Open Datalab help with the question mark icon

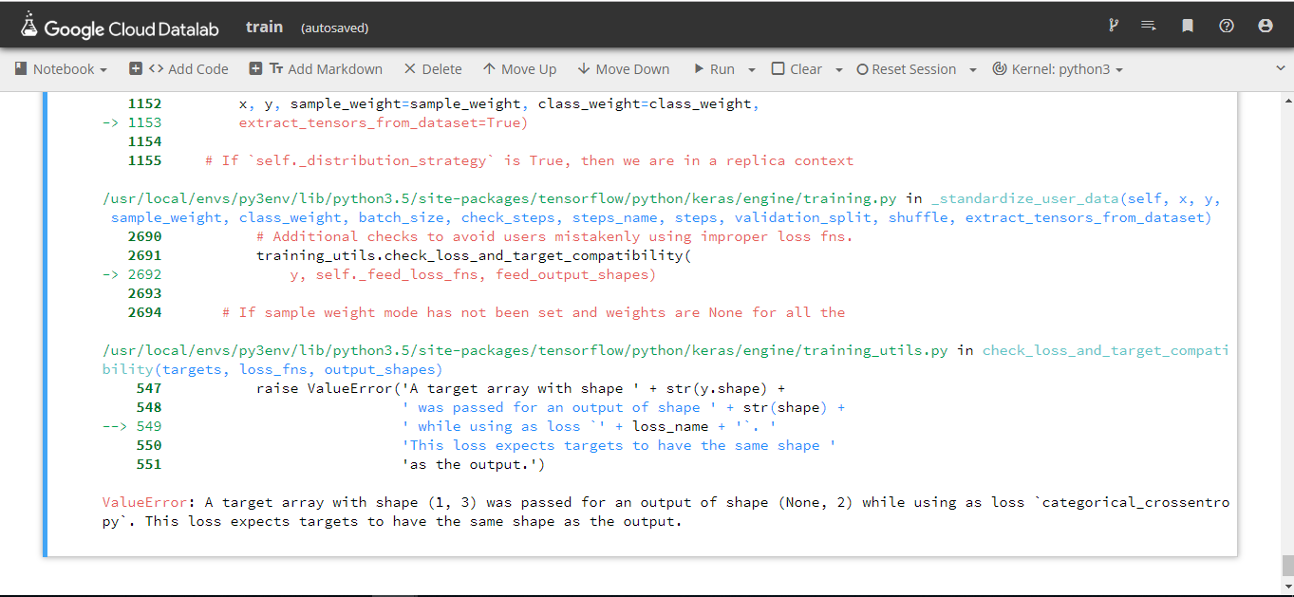pyautogui.click(x=1226, y=25)
